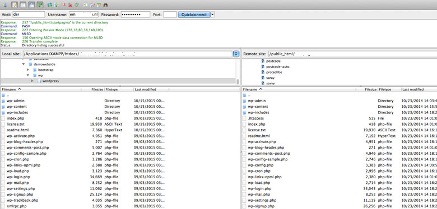The height and width of the screenshot is (209, 437).
Task: Select local wp-content folder icon
Action: (3, 107)
